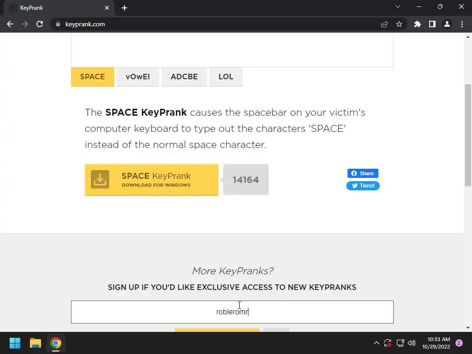Tweet about KeyPrank
The height and width of the screenshot is (354, 472).
(x=363, y=186)
